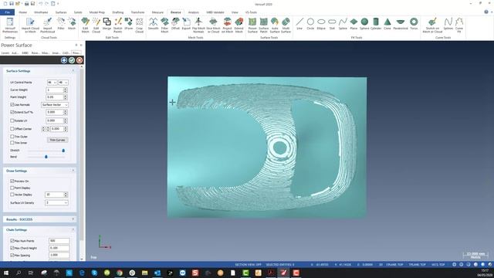The width and height of the screenshot is (494, 278).
Task: Open the Filter Mesh tool
Action: pos(164,25)
